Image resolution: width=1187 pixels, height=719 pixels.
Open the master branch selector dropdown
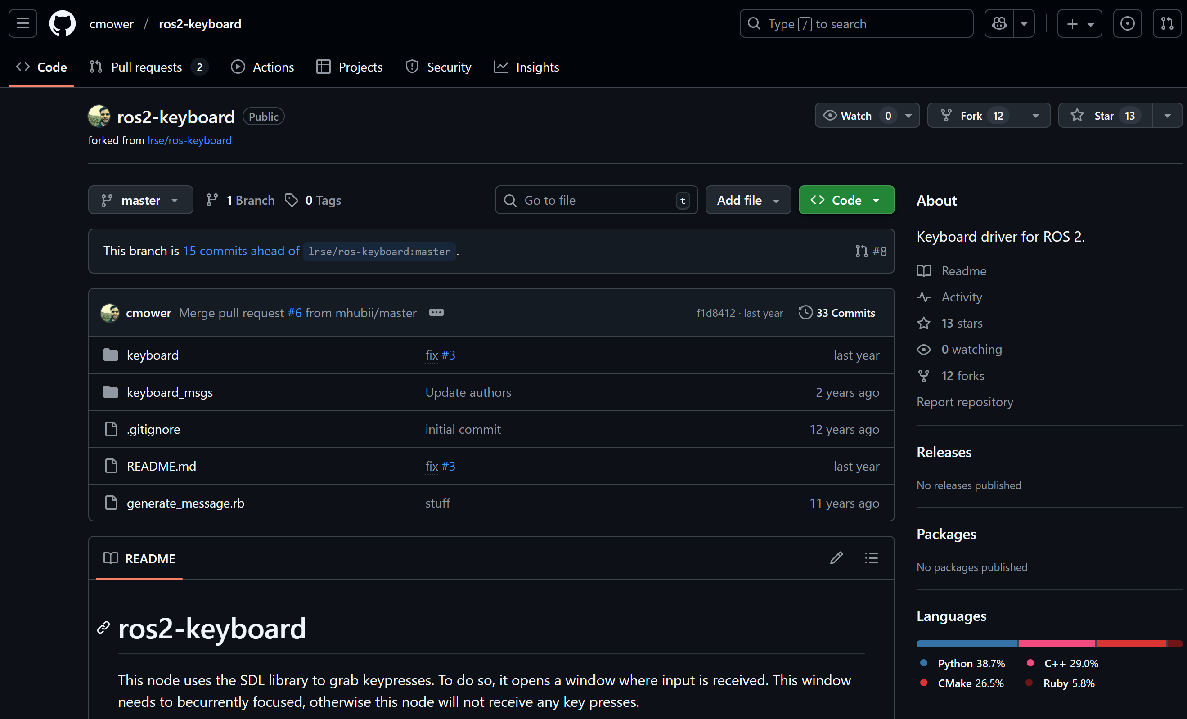click(141, 200)
